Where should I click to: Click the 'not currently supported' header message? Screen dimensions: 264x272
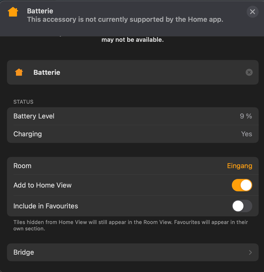[125, 20]
